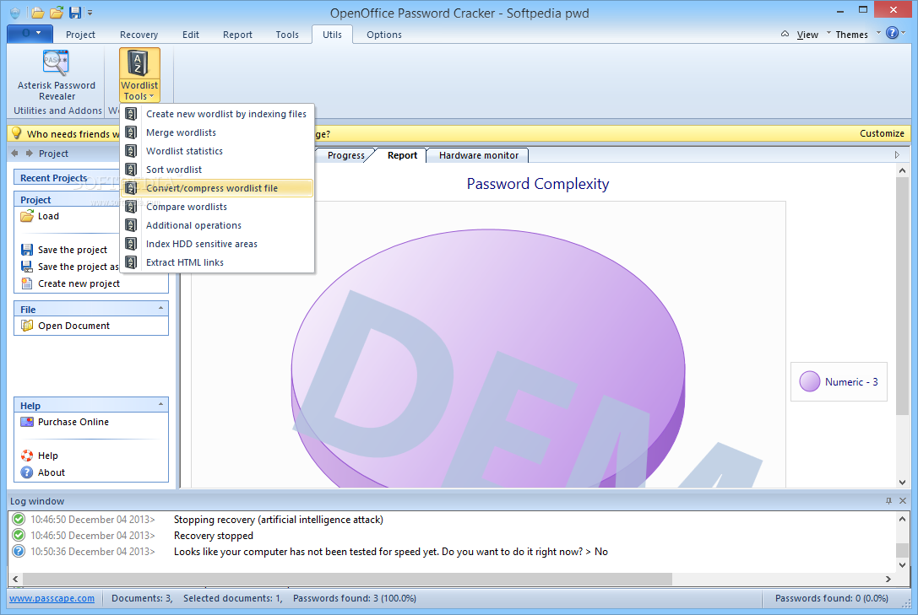Collapse the File panel section

[160, 308]
